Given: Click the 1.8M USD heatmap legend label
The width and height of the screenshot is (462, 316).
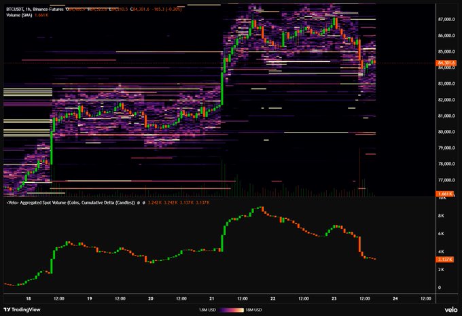Looking at the screenshot, I should tap(207, 310).
